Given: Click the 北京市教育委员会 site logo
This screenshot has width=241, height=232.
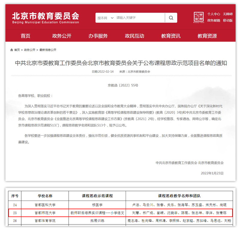Looking at the screenshot, I should pyautogui.click(x=46, y=18).
